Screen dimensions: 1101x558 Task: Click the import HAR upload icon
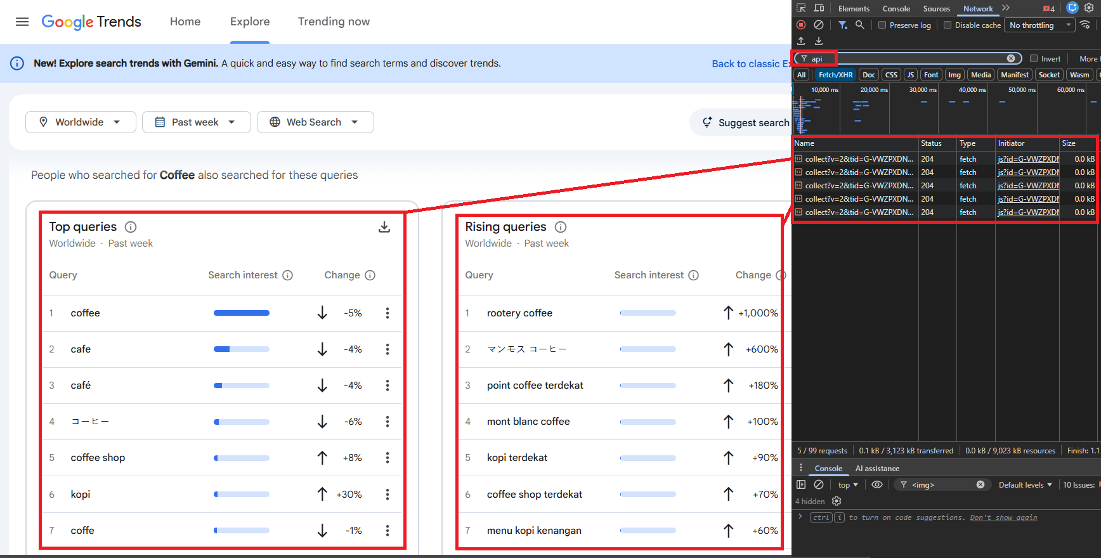click(801, 41)
